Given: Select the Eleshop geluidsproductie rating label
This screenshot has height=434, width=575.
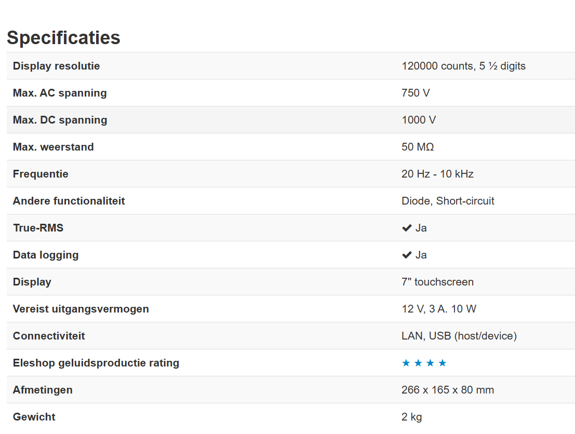Looking at the screenshot, I should (x=96, y=363).
